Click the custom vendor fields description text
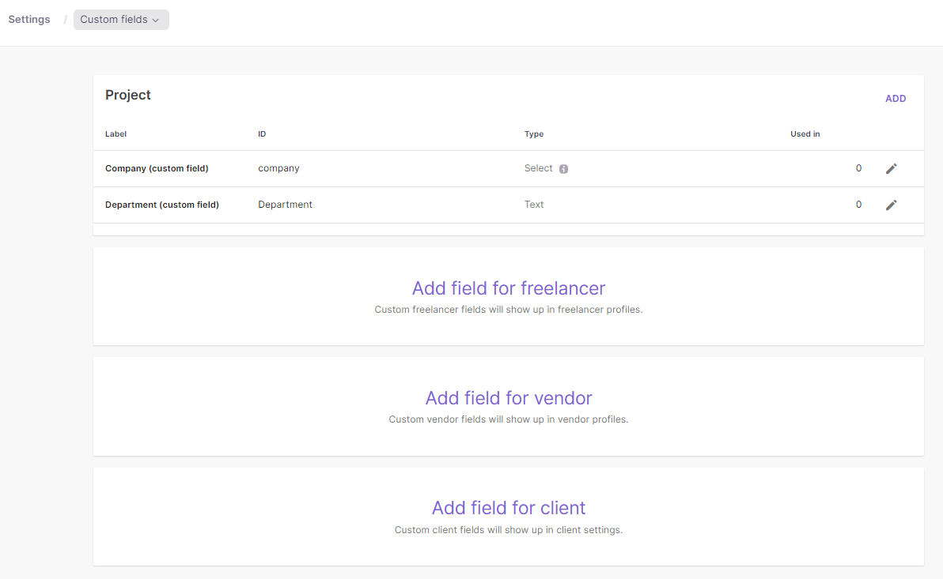This screenshot has width=943, height=579. pyautogui.click(x=509, y=420)
